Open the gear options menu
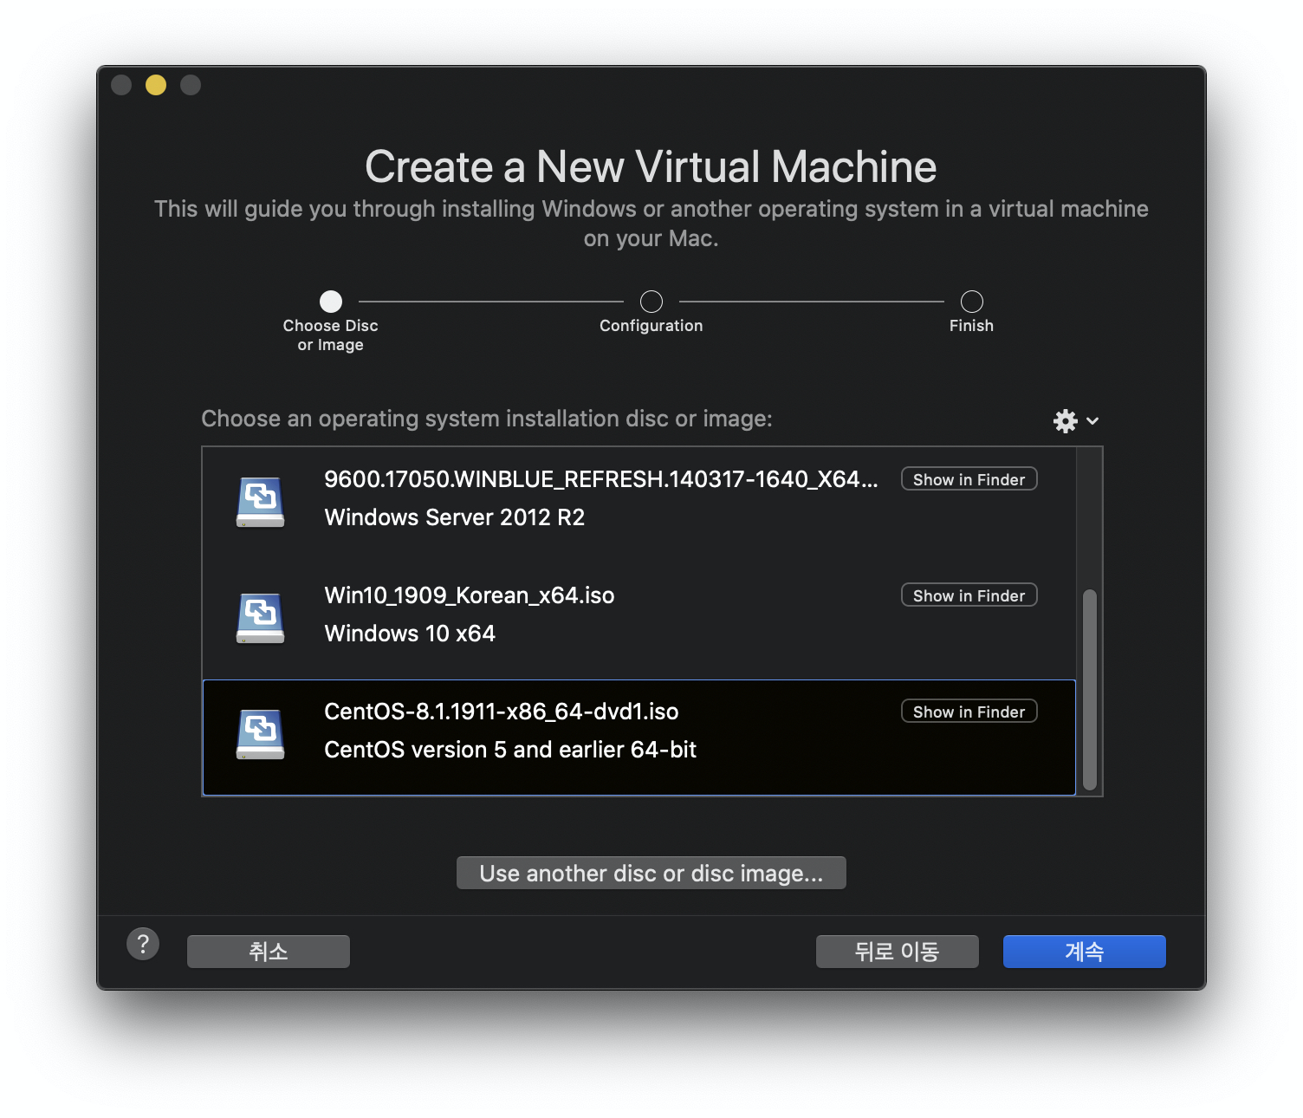 coord(1075,421)
